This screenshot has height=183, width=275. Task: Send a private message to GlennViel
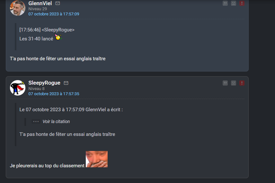[x=58, y=3]
